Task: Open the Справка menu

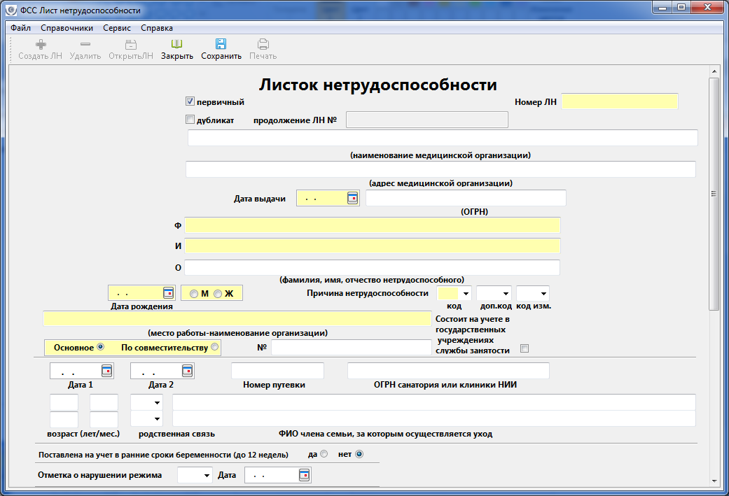Action: point(157,28)
